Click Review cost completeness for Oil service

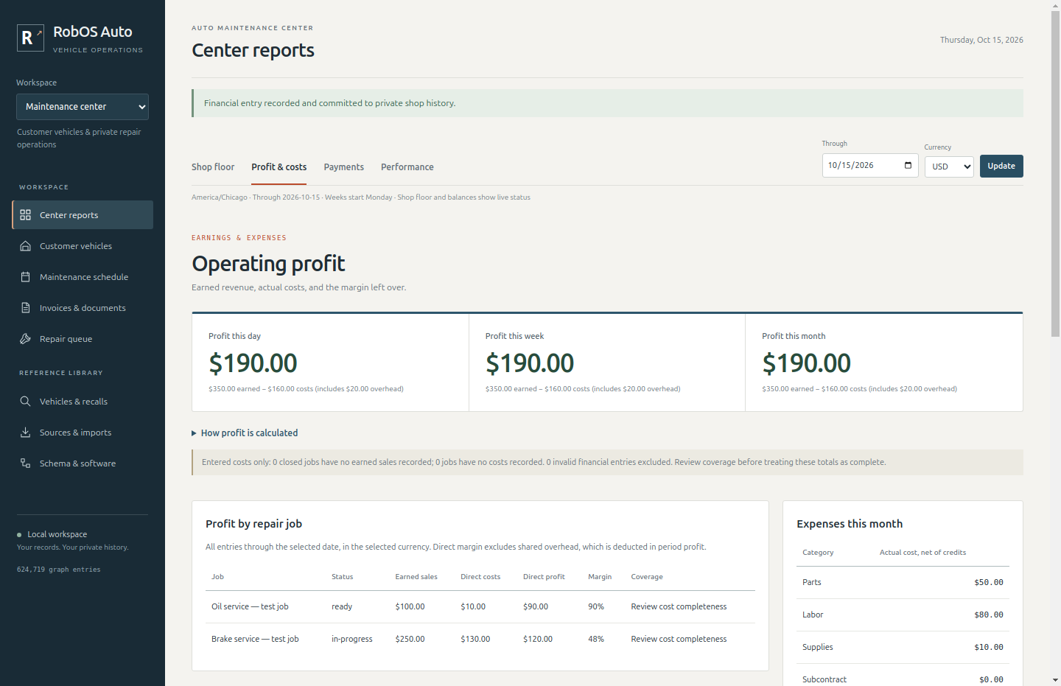[x=679, y=607]
